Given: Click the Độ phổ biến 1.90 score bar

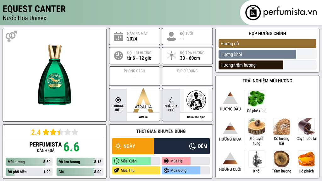Looking at the screenshot, I should click(x=29, y=172).
